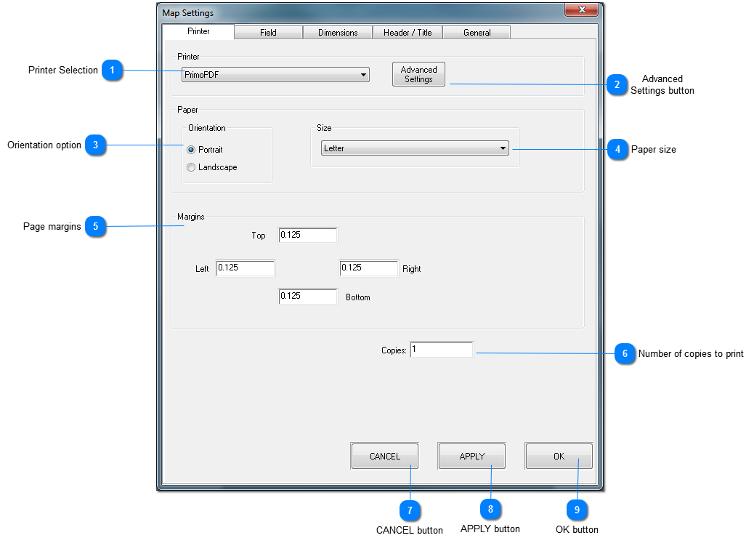Open the Dimensions tab
The width and height of the screenshot is (754, 546).
click(338, 33)
